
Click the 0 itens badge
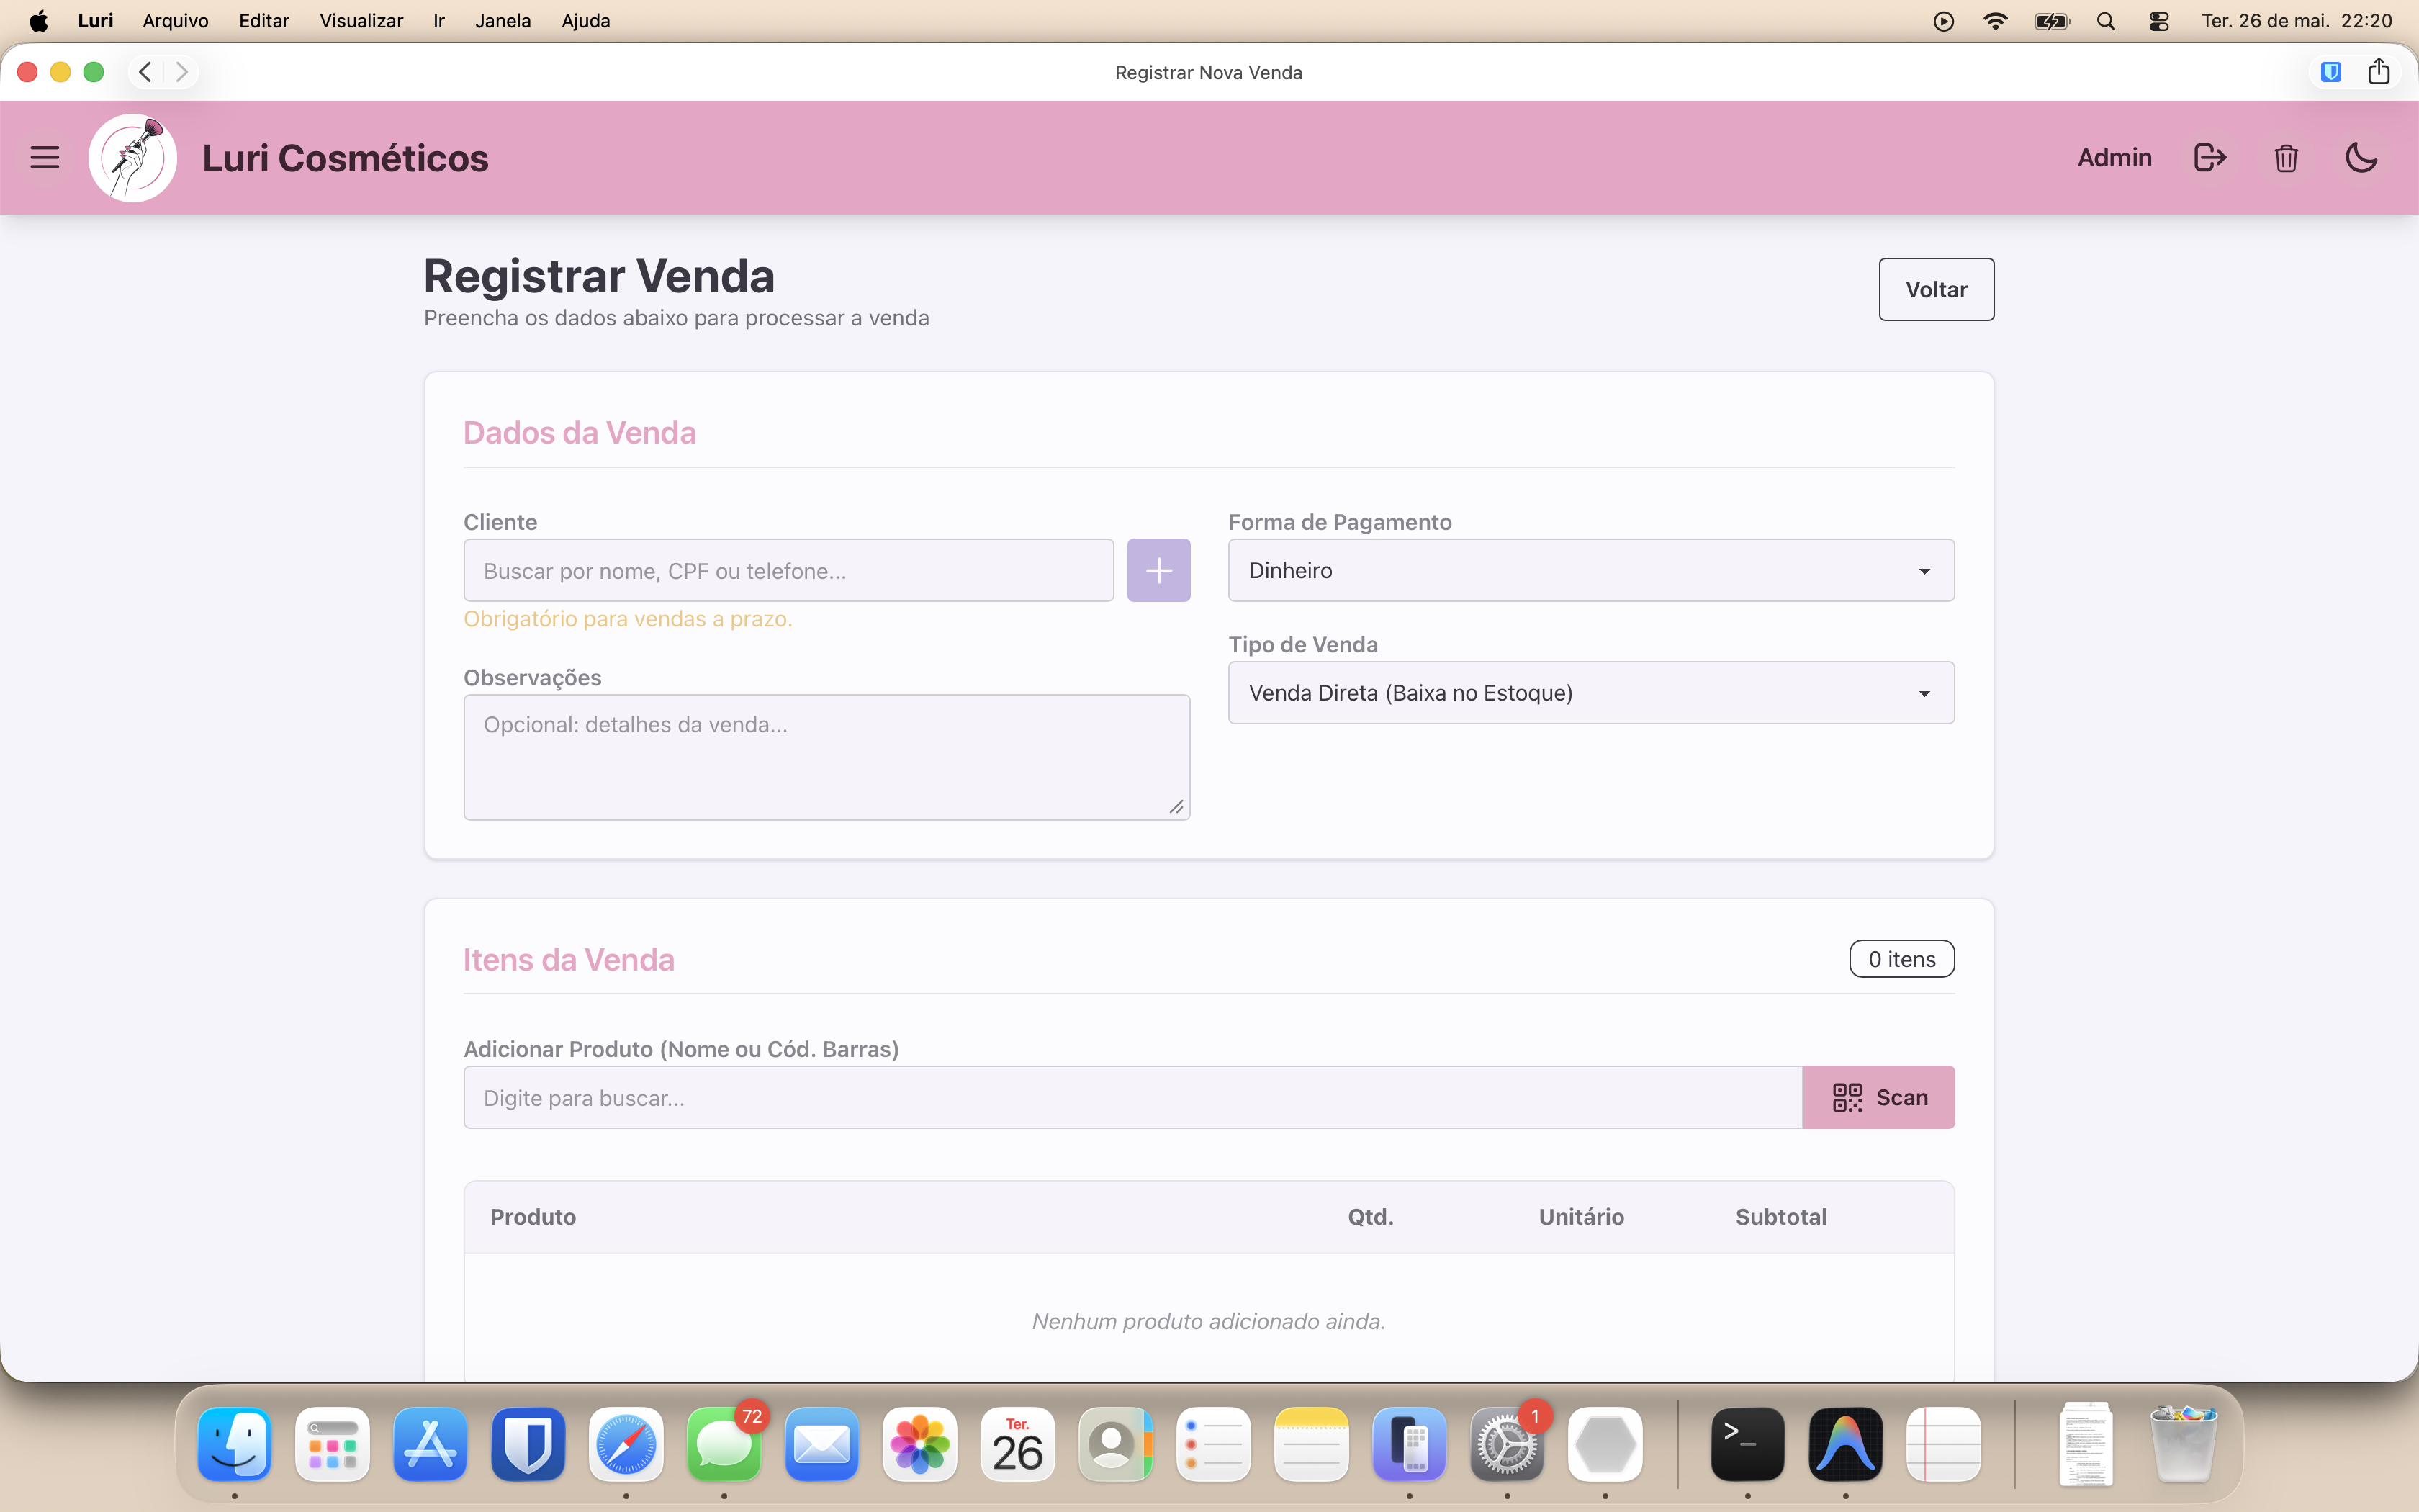point(1901,959)
